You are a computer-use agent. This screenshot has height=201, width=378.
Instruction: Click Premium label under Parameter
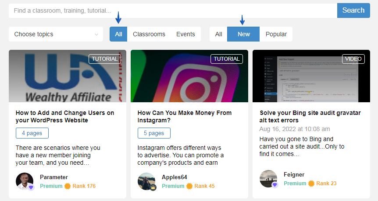pyautogui.click(x=51, y=186)
